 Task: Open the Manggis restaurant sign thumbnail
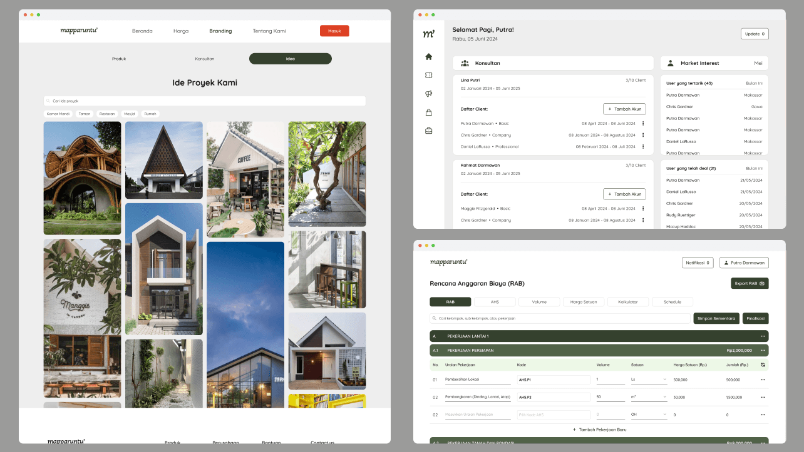coord(82,318)
